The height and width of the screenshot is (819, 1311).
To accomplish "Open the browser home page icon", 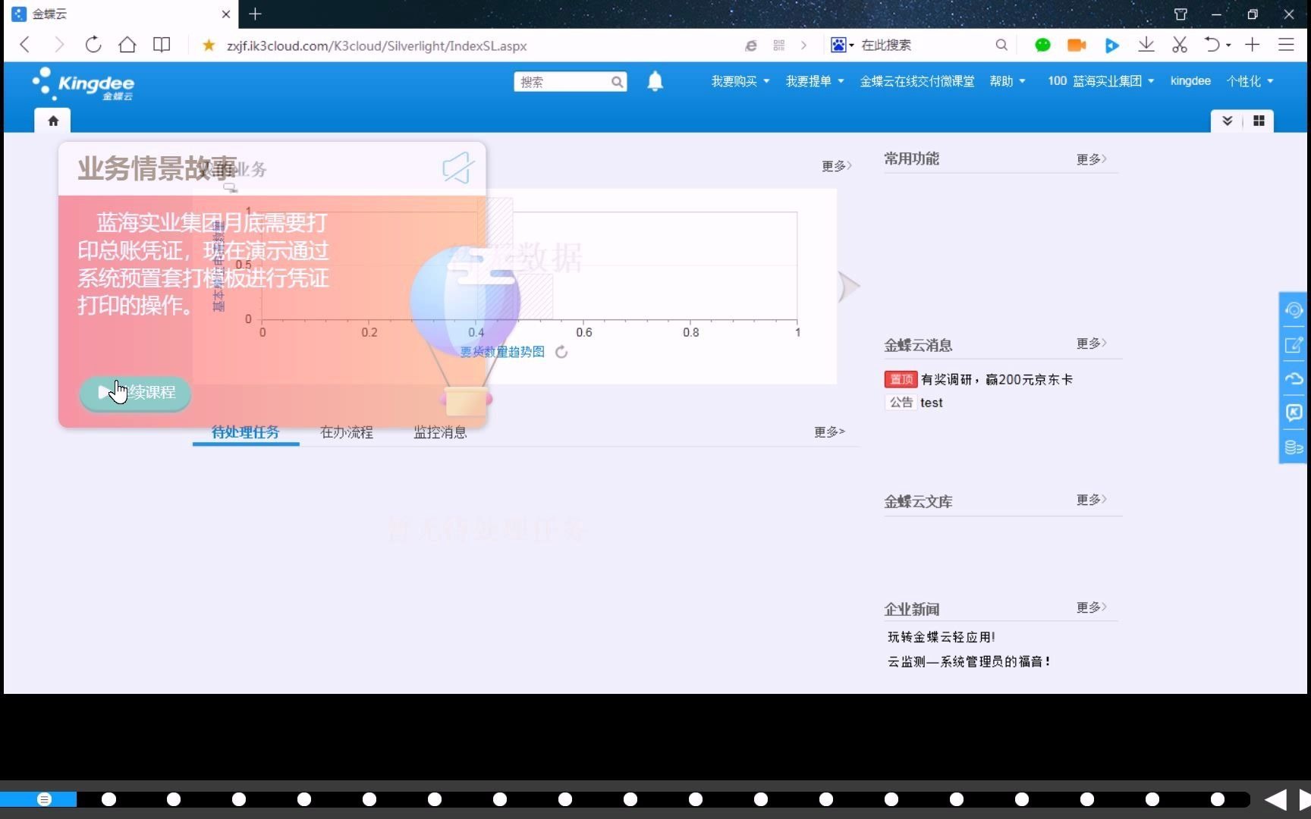I will [127, 45].
